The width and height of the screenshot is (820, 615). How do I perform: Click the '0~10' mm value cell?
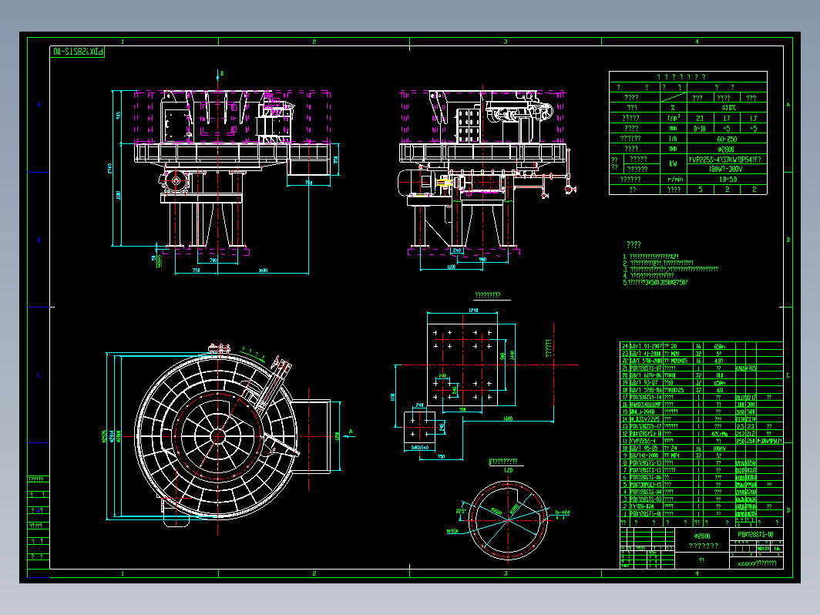click(x=701, y=128)
